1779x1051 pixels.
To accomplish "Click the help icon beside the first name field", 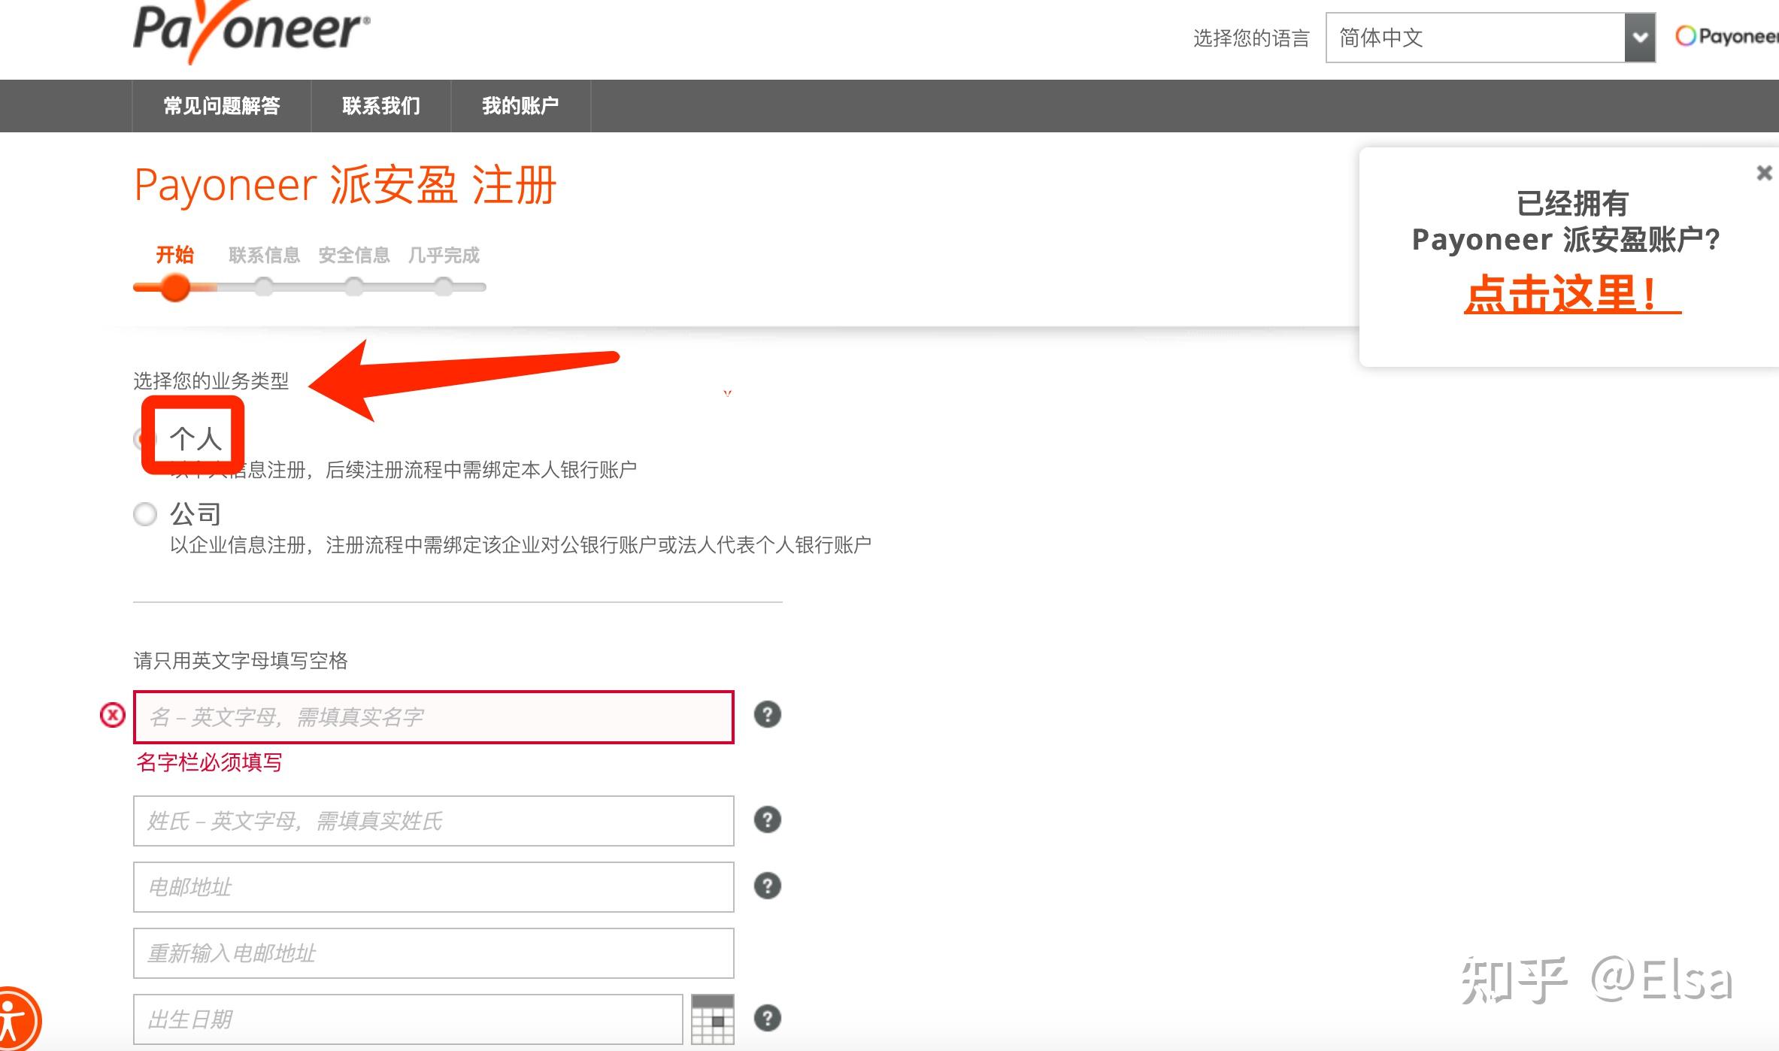I will tap(768, 716).
